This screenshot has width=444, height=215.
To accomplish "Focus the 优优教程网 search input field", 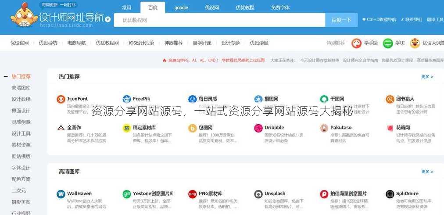I will click(x=220, y=20).
